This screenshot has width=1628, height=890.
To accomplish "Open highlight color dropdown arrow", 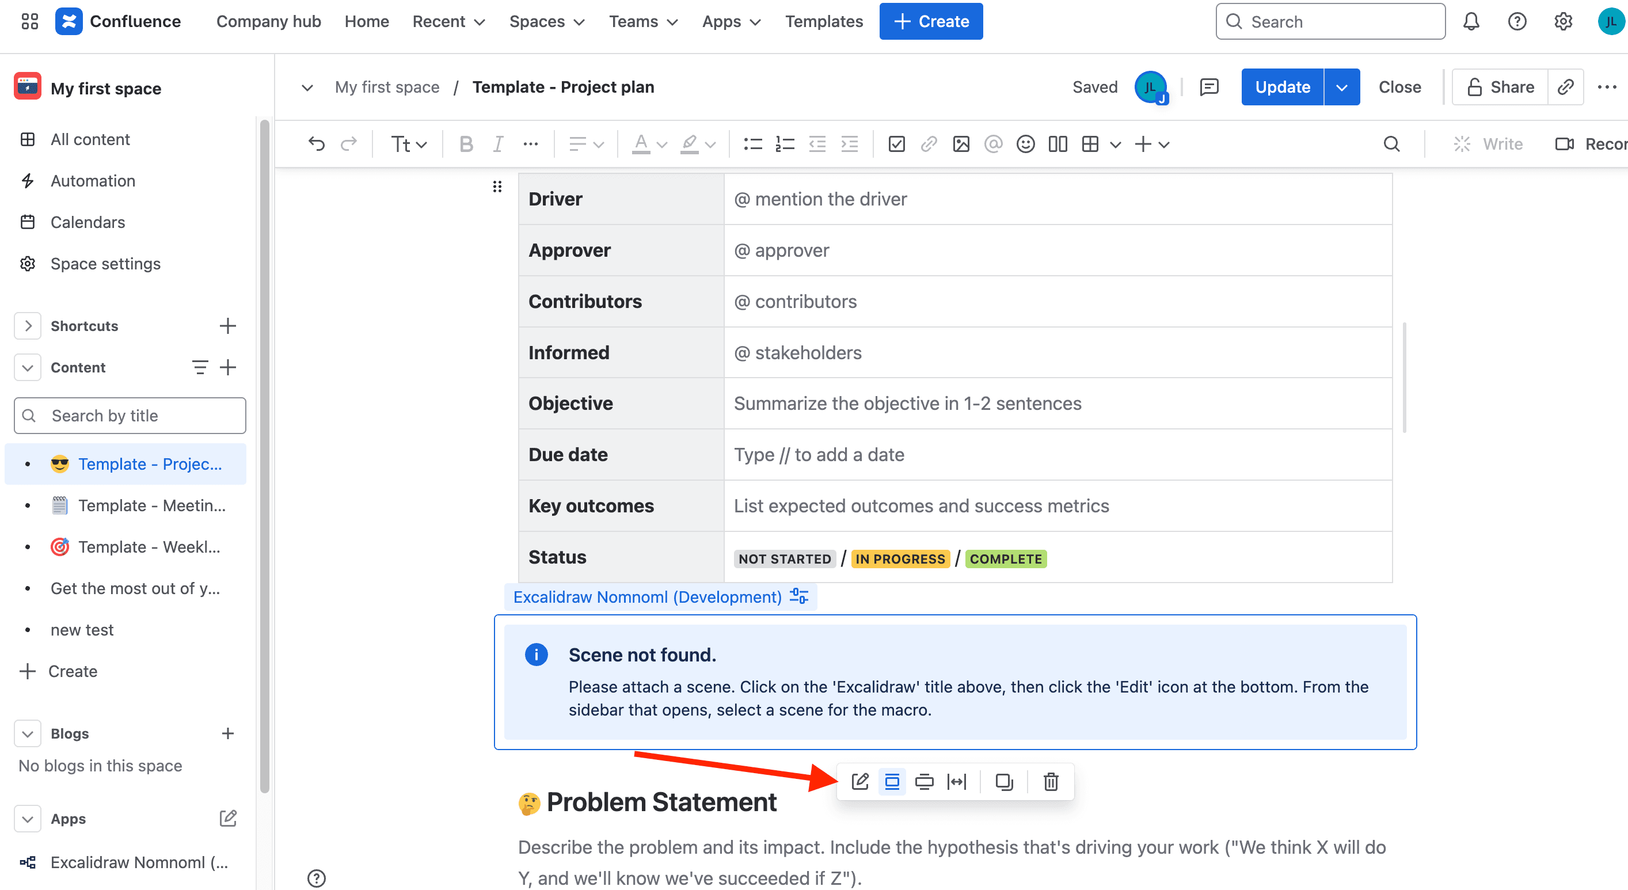I will (x=710, y=144).
